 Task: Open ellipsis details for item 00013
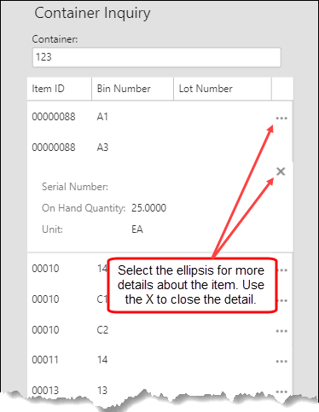click(281, 392)
